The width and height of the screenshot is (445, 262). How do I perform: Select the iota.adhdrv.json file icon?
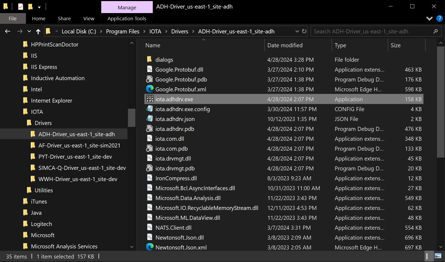click(x=150, y=119)
